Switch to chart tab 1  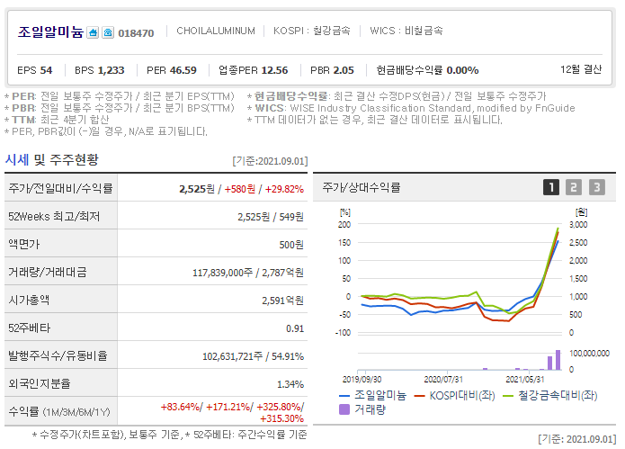(x=551, y=187)
